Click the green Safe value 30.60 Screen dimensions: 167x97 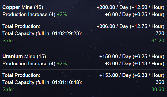[x=158, y=89]
